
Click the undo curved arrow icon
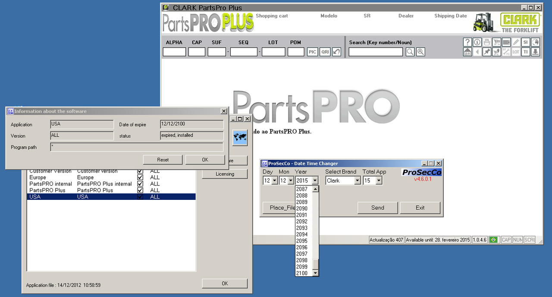point(336,52)
